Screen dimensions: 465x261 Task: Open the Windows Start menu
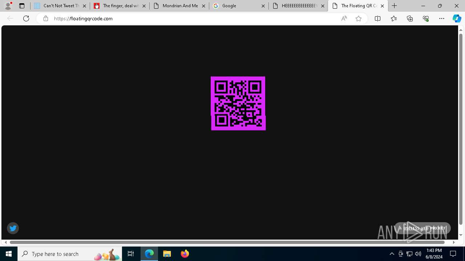point(9,254)
